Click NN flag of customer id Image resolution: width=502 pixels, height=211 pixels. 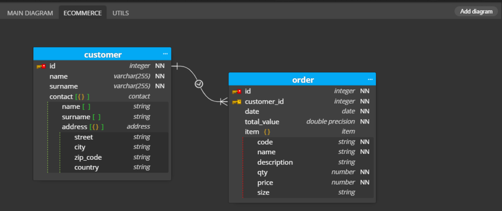[x=160, y=66]
